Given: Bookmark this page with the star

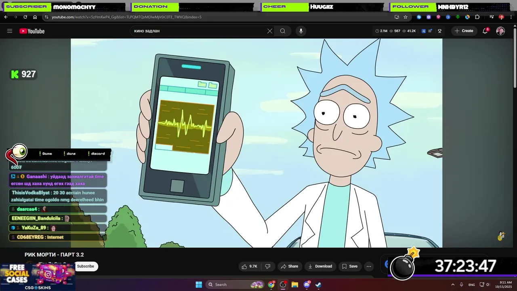Looking at the screenshot, I should coord(406,17).
